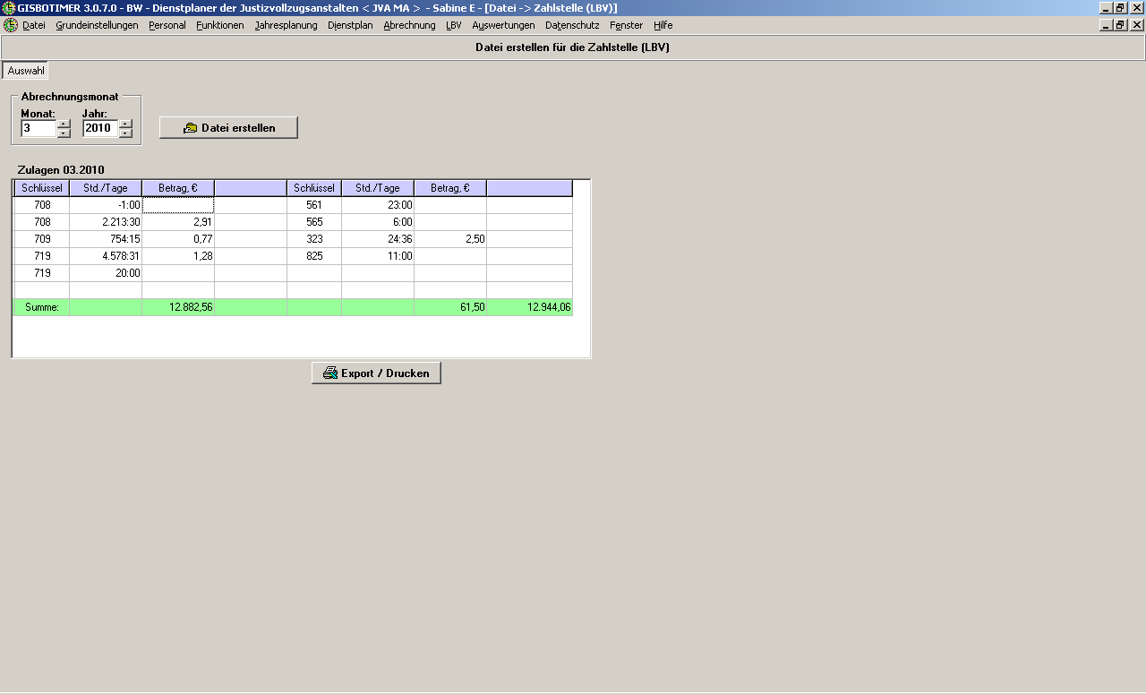The image size is (1146, 695).
Task: Open the Datenschutz menu
Action: coord(572,25)
